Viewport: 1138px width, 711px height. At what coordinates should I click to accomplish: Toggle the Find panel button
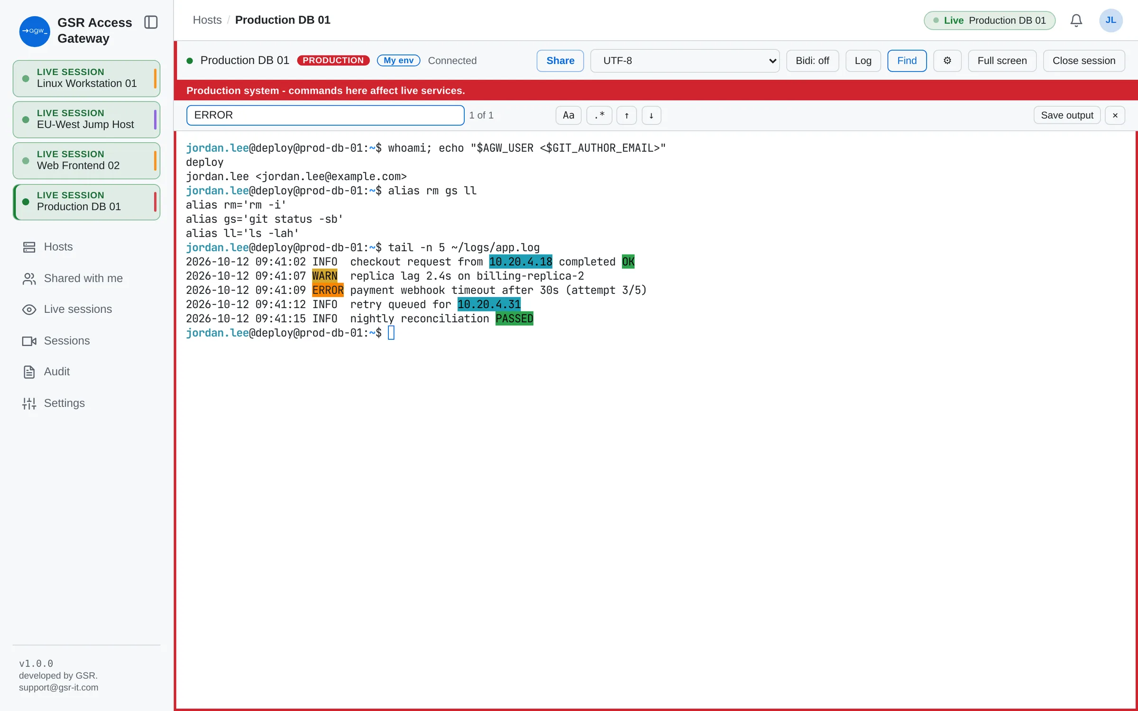(907, 61)
